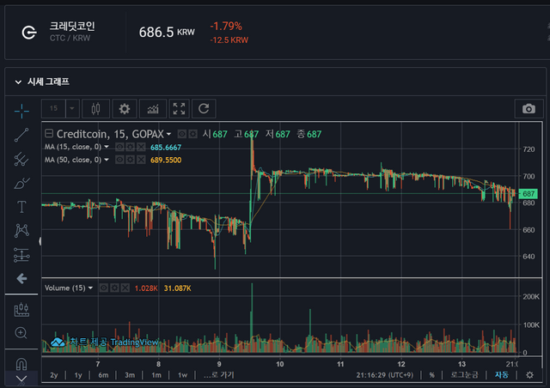Screen dimensions: 550x388
Task: Click the zoom in magnifier tool
Action: click(21, 332)
